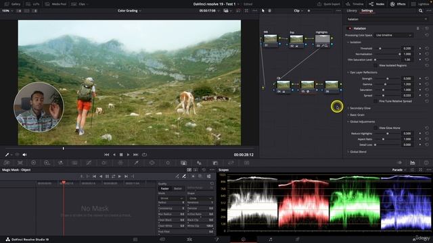Enable Fine Tune Relative Spread checkbox
433x243 pixels.
point(375,101)
